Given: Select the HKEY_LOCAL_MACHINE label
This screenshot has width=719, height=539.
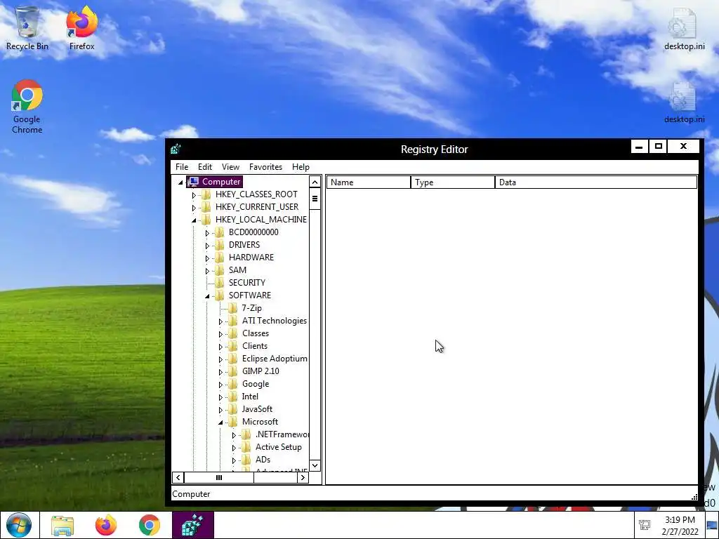Looking at the screenshot, I should (x=261, y=220).
